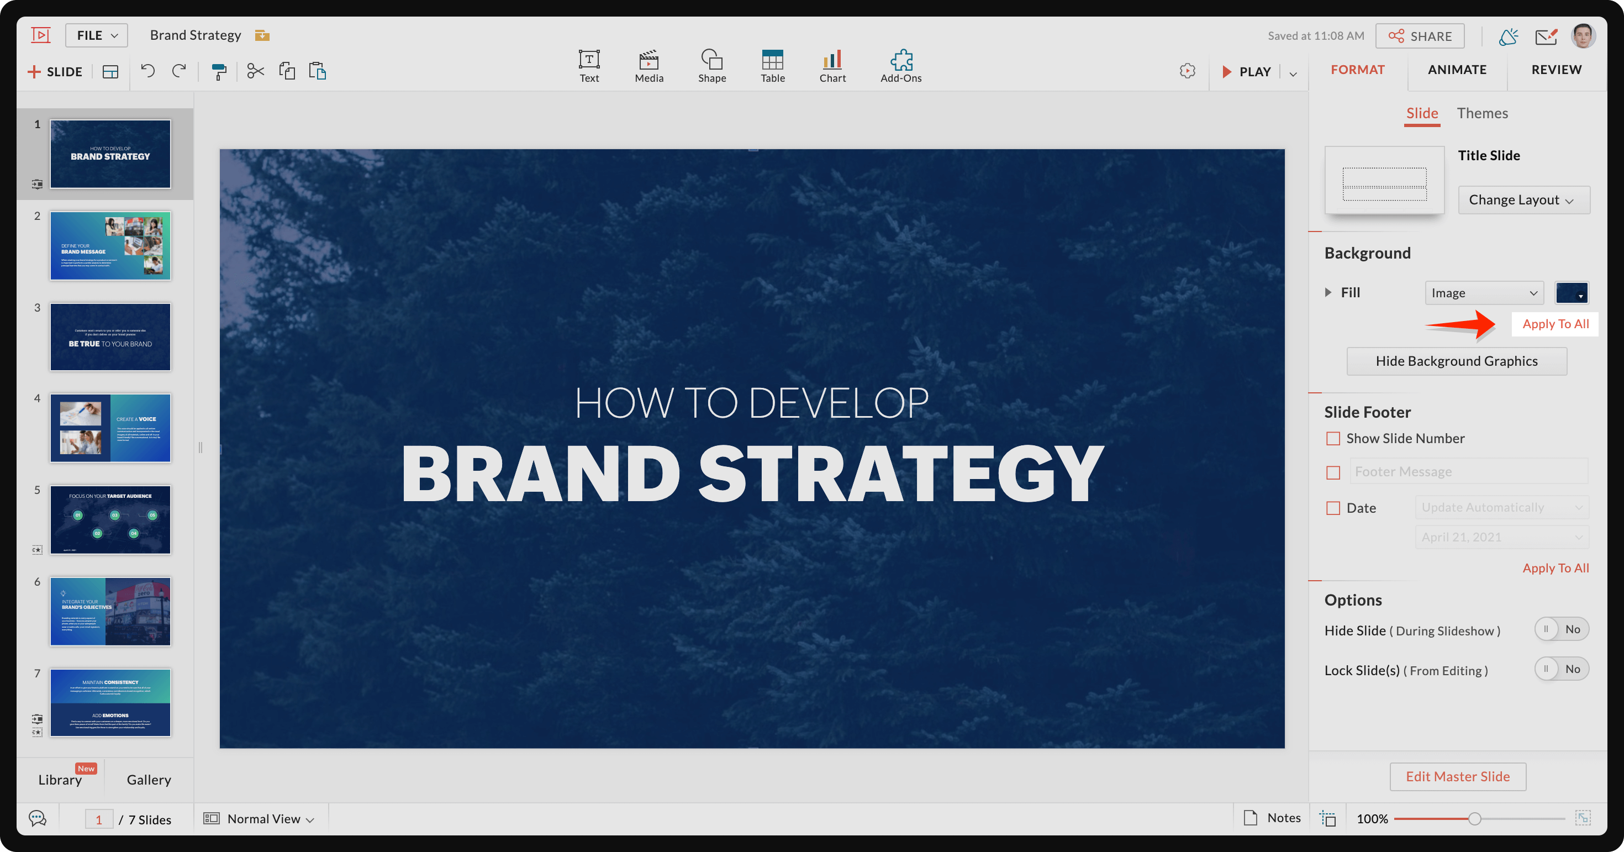Click the scissors cut icon
1624x852 pixels.
tap(255, 71)
